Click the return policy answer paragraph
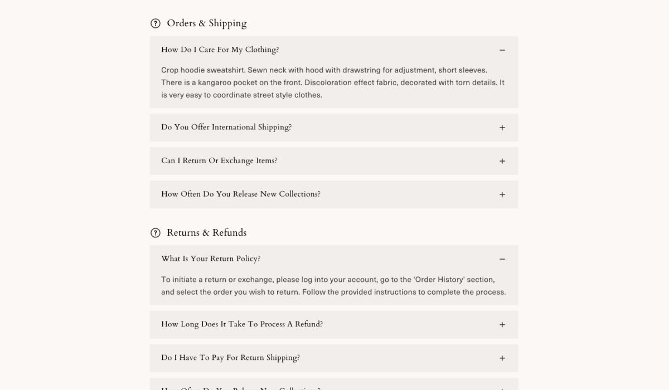Viewport: 669px width, 390px height. pyautogui.click(x=333, y=286)
